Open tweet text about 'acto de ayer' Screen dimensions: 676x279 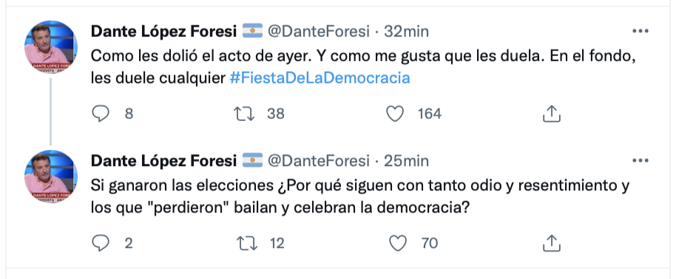pos(363,66)
